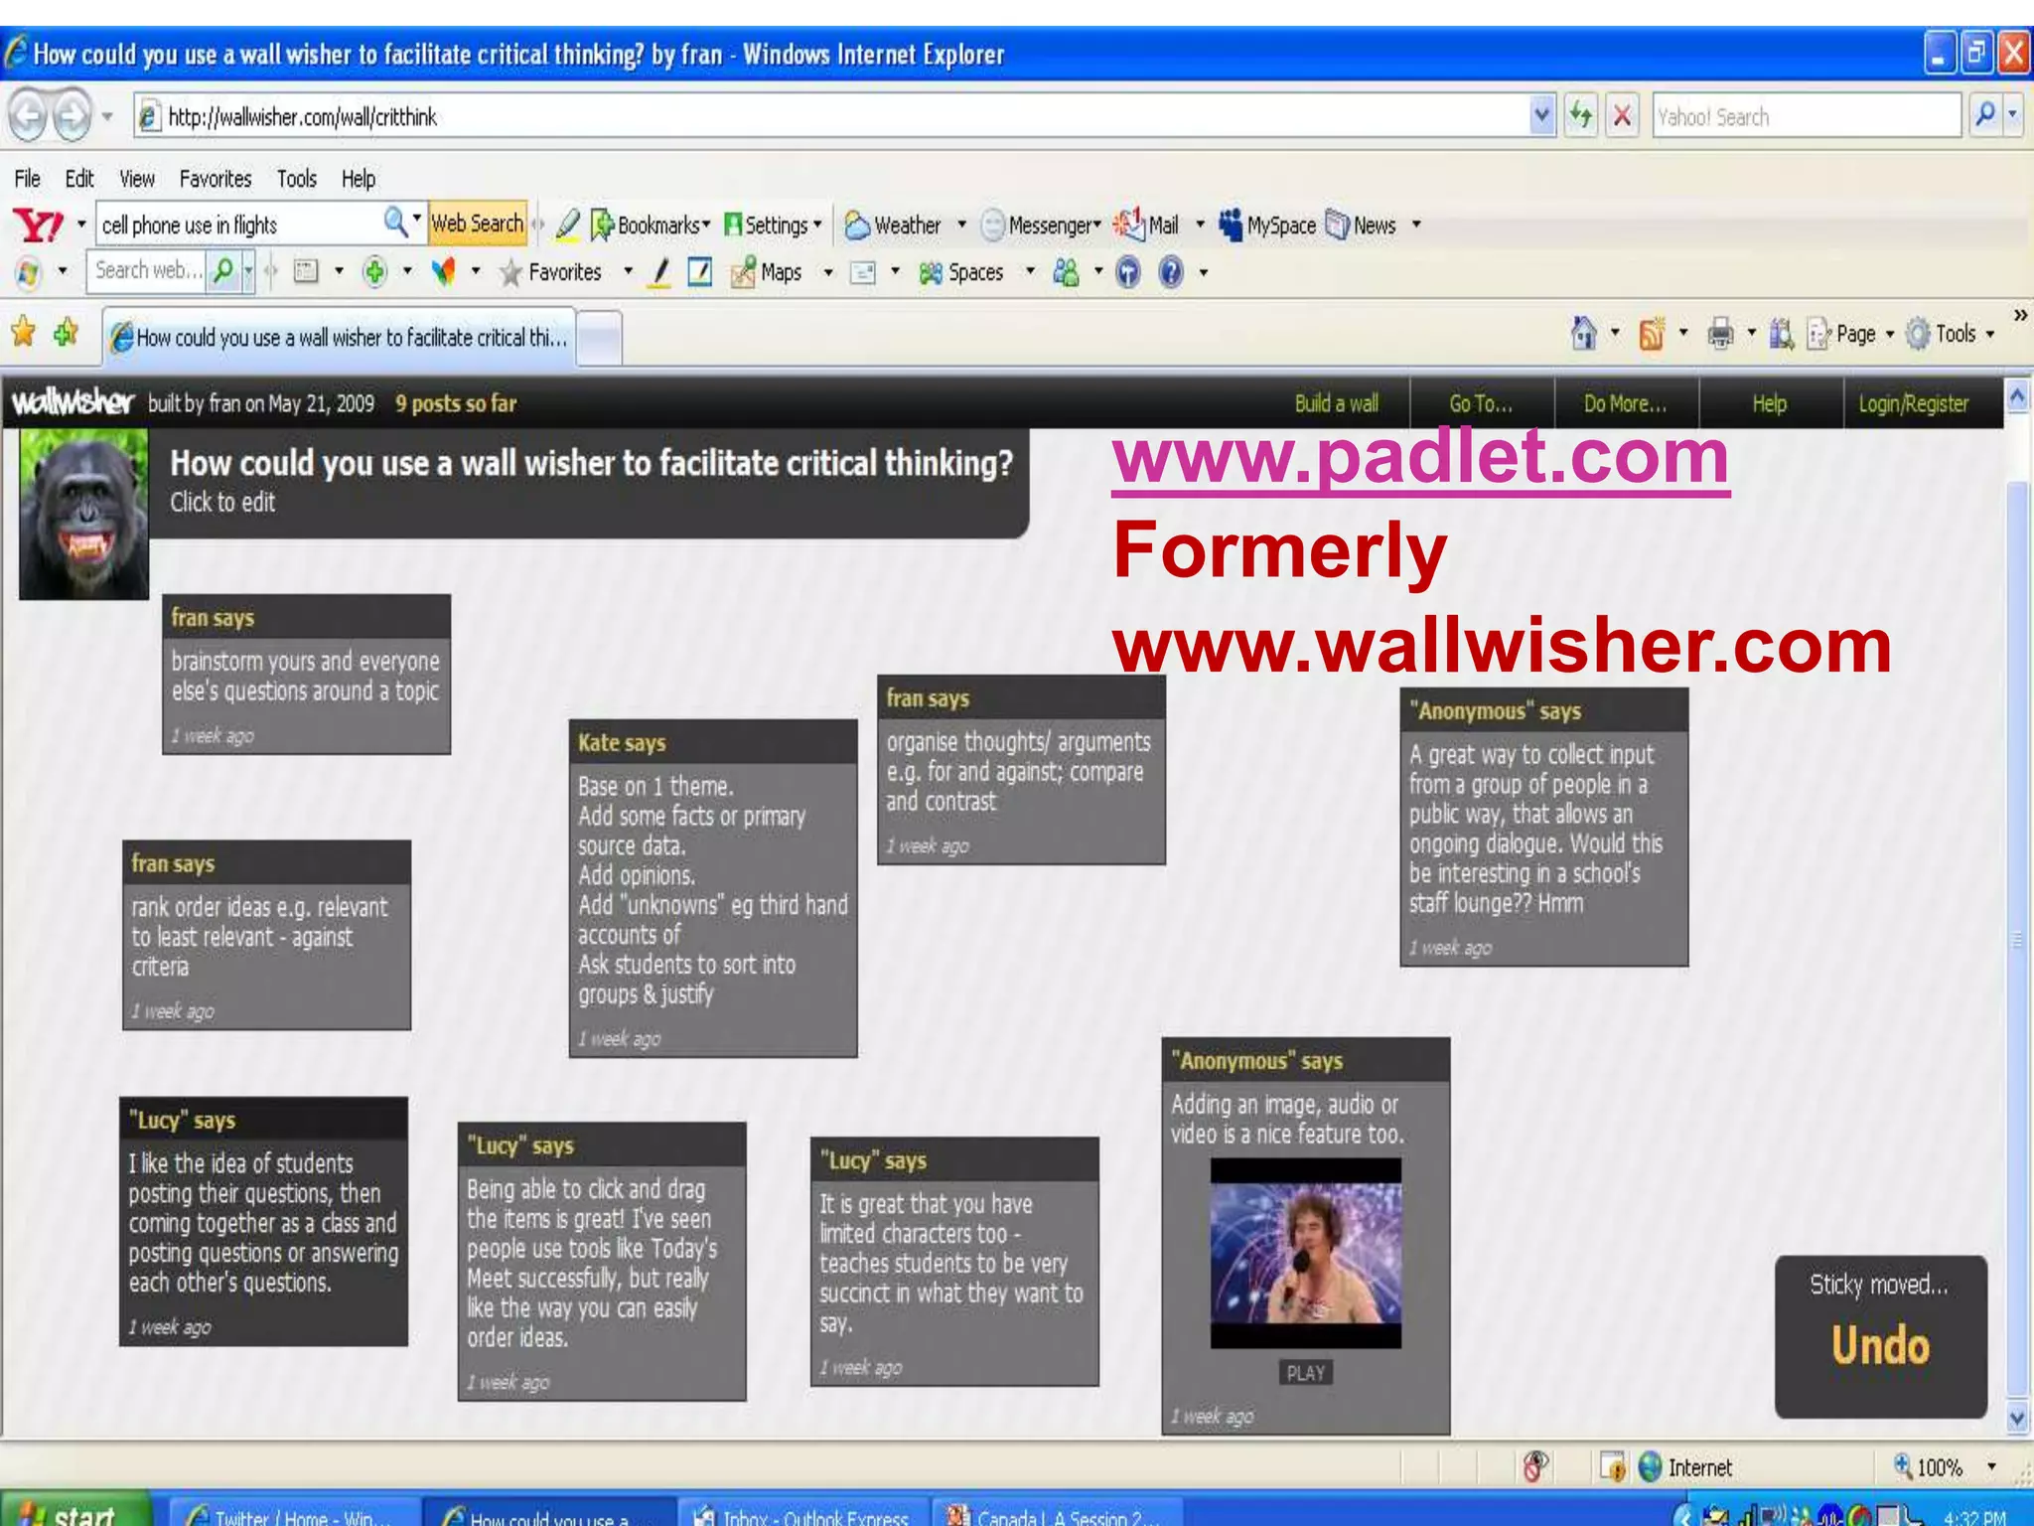Expand the search provider dropdown arrow
This screenshot has width=2034, height=1526.
2013,115
